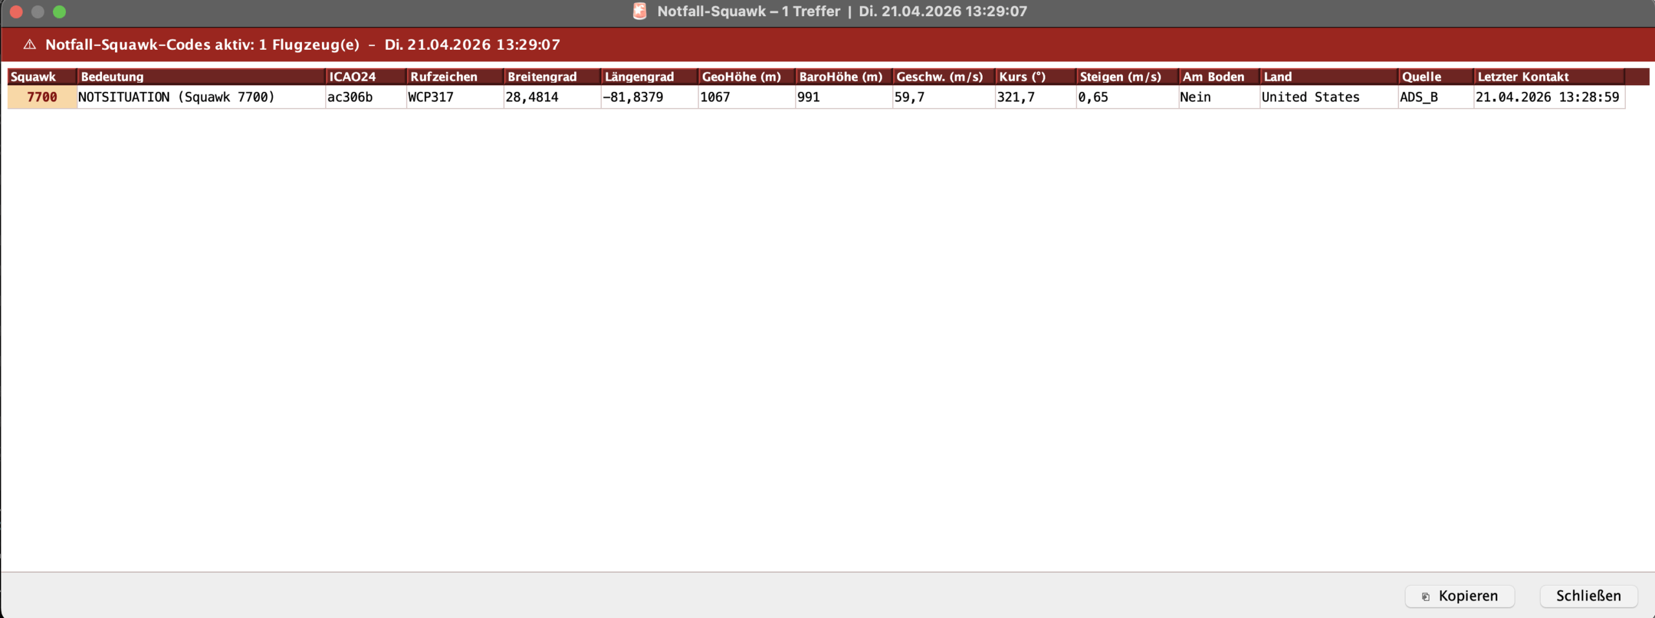Click the green maximize window button
Viewport: 1655px width, 618px height.
coord(59,12)
